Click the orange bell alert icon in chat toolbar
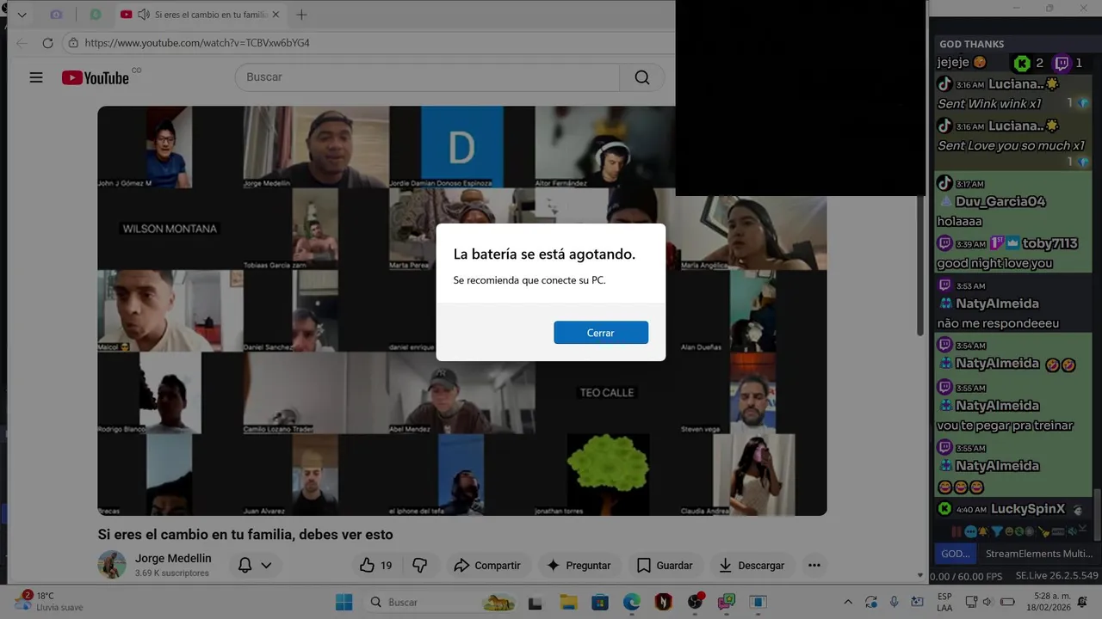 (983, 531)
